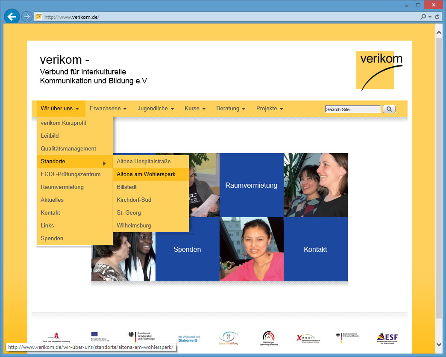
Task: Close the browser window
Action: pyautogui.click(x=434, y=5)
